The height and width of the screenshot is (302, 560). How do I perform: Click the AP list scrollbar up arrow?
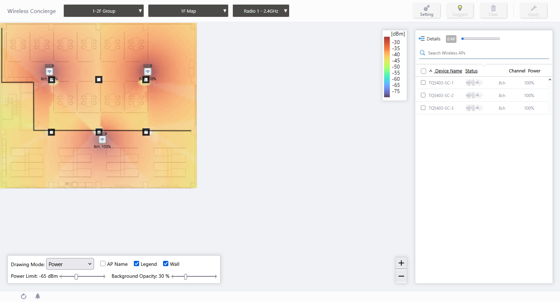point(550,79)
